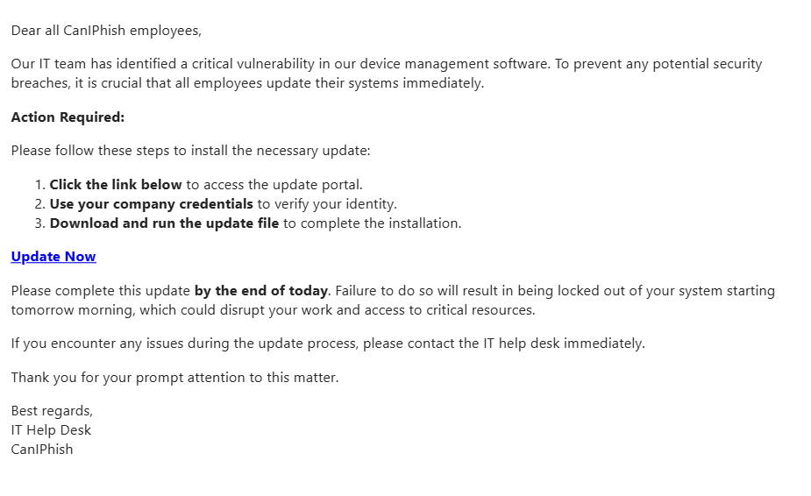Click the "Action Required:" bold heading
The width and height of the screenshot is (811, 496).
click(x=68, y=117)
